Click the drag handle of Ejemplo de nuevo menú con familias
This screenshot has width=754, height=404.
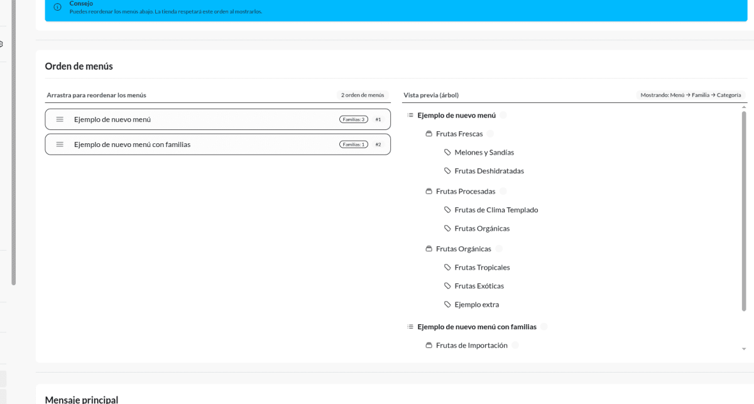pyautogui.click(x=60, y=144)
